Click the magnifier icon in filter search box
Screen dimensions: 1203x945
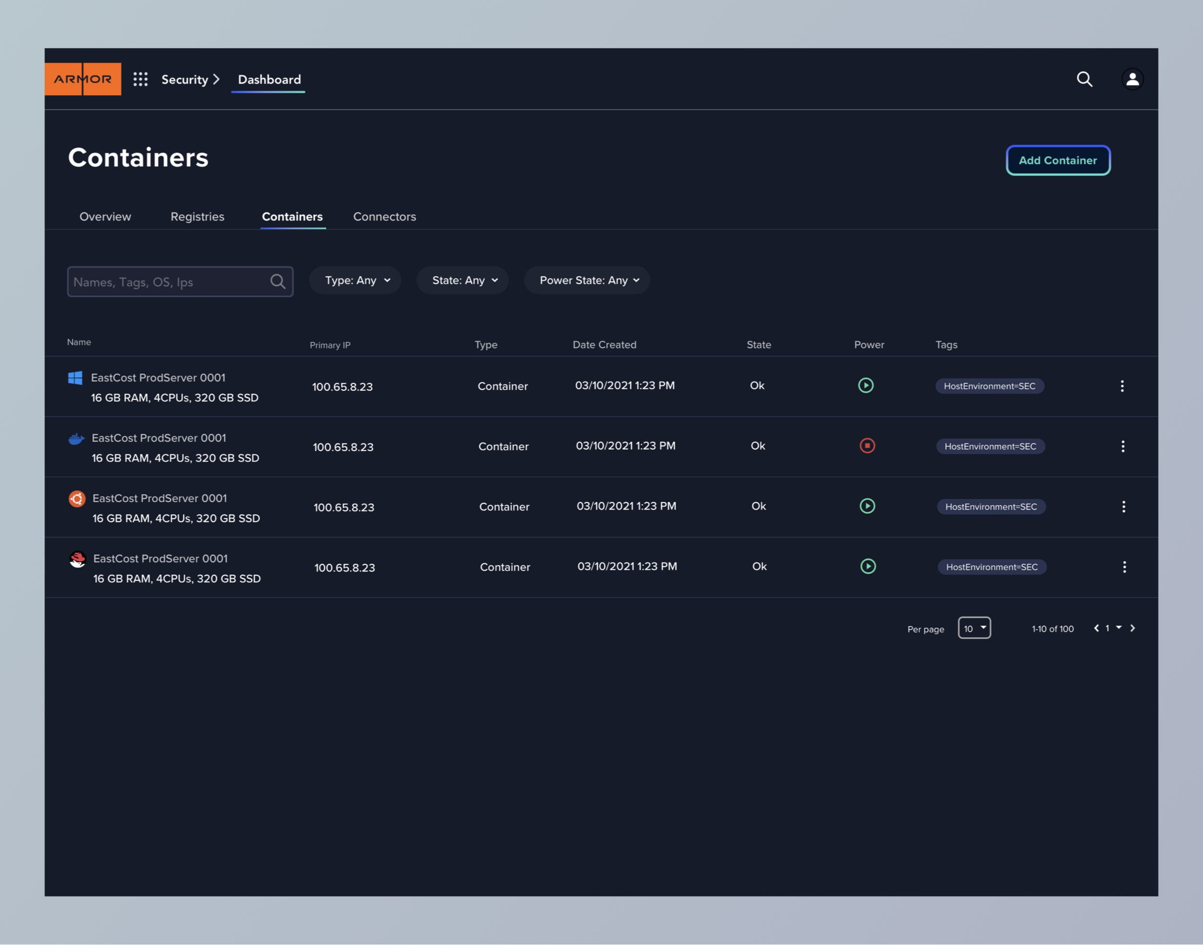(x=278, y=281)
